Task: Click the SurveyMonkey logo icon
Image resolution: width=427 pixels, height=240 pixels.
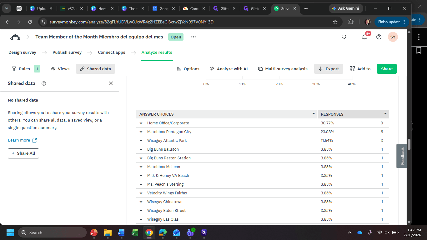Action: 15,37
